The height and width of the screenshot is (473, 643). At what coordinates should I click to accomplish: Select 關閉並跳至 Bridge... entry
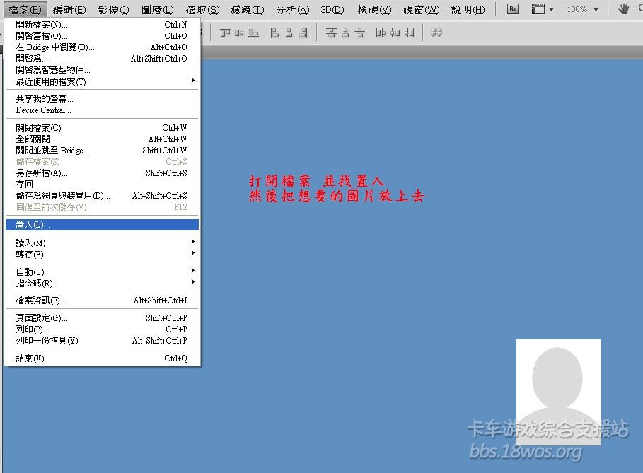tap(102, 151)
